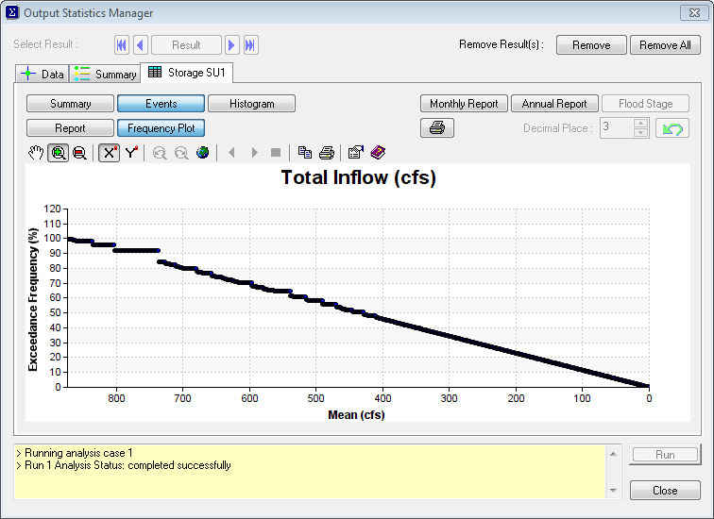
Task: Click the Mean (cfs) axis label
Action: [x=356, y=415]
